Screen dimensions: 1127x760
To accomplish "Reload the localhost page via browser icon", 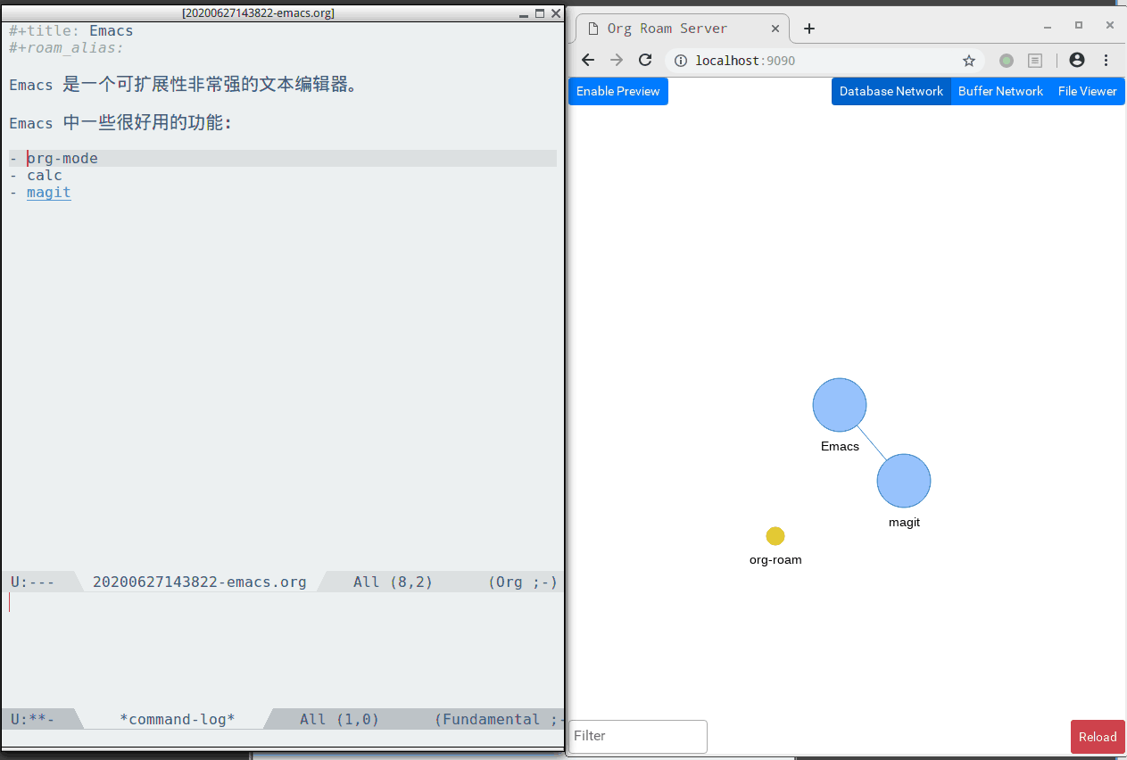I will click(645, 60).
